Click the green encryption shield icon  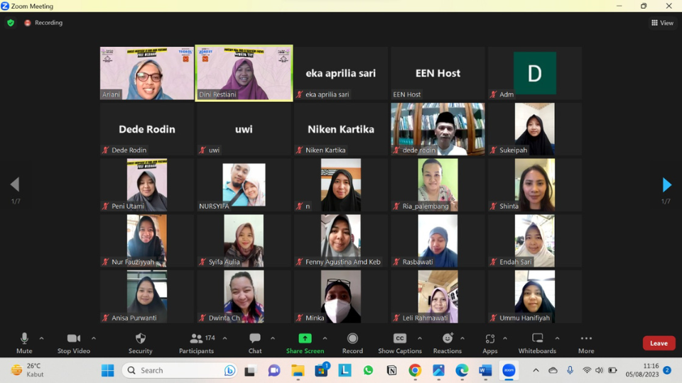(x=11, y=23)
